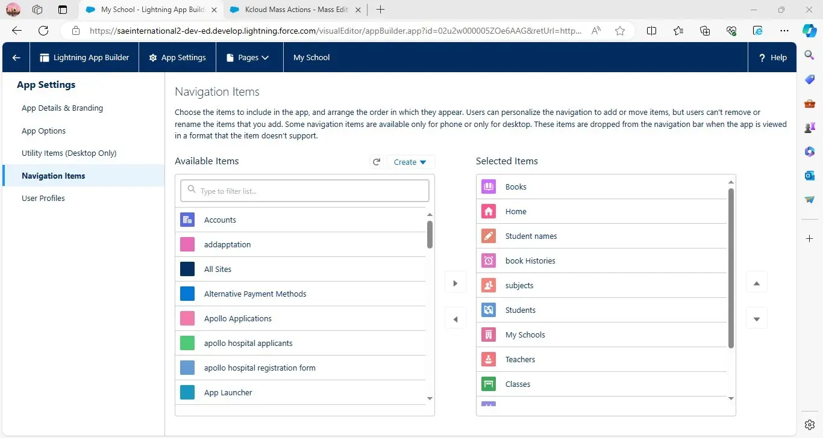Click the Accounts icon in Available Items
The width and height of the screenshot is (823, 438).
(x=187, y=220)
